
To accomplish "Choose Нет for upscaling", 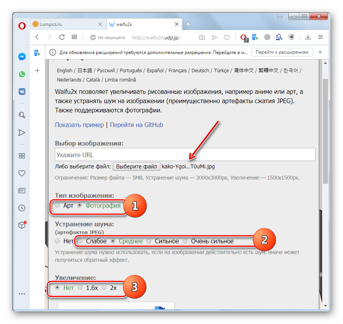I will pyautogui.click(x=57, y=287).
